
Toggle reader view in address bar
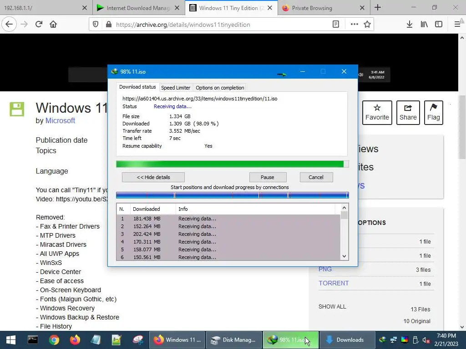pyautogui.click(x=335, y=25)
